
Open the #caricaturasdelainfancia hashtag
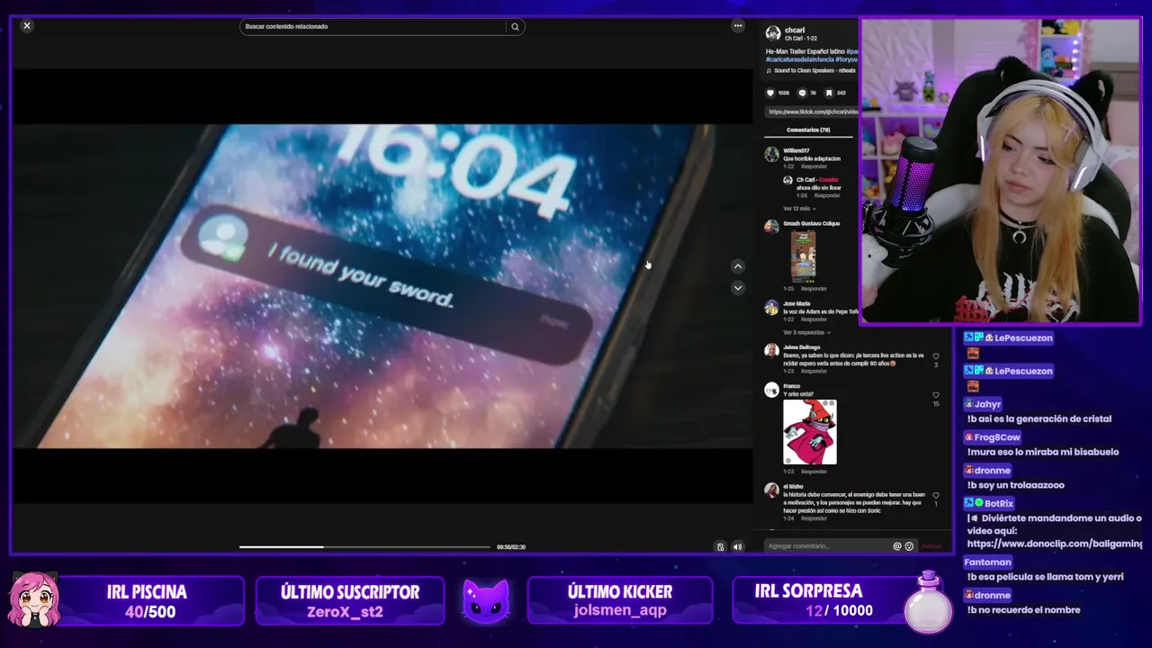(801, 59)
